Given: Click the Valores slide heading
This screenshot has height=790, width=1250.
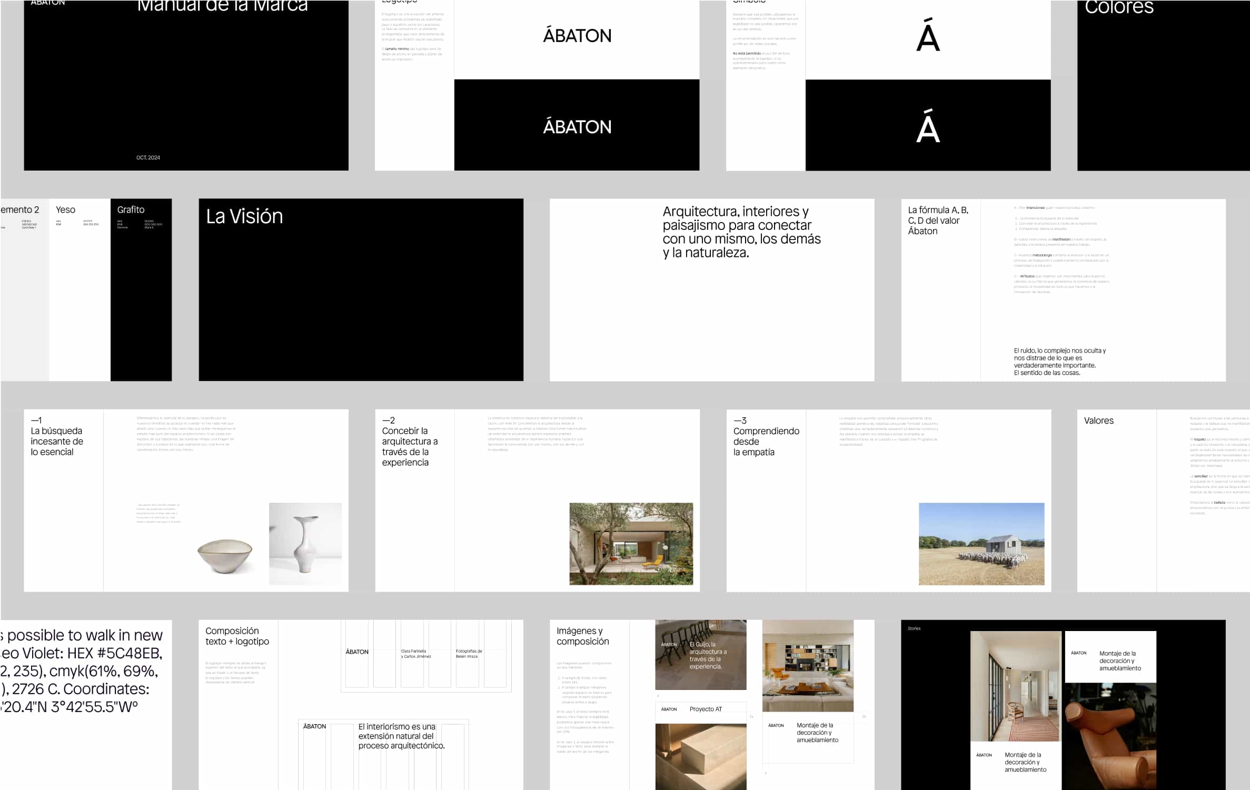Looking at the screenshot, I should (1098, 421).
